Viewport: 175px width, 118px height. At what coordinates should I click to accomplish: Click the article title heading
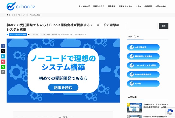click(x=63, y=27)
